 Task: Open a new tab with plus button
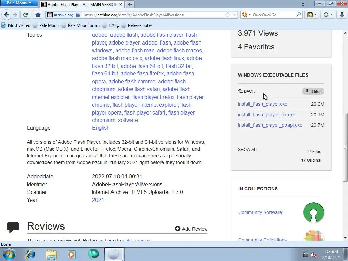click(130, 4)
